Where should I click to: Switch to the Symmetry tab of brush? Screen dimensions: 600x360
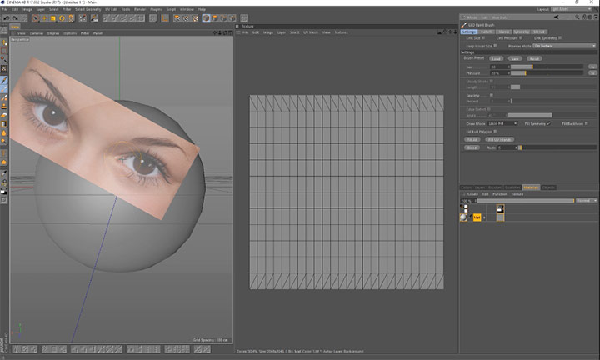pos(522,32)
